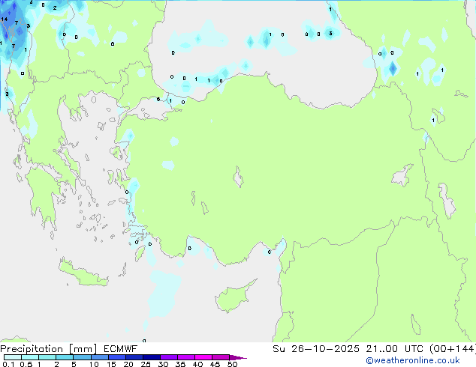Select the 2–5 mm legend swatch
Viewport: 476px width, 367px height.
[65, 357]
